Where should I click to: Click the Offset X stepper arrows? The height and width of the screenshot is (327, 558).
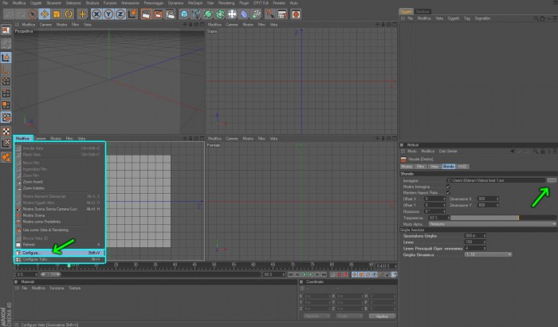pos(444,199)
